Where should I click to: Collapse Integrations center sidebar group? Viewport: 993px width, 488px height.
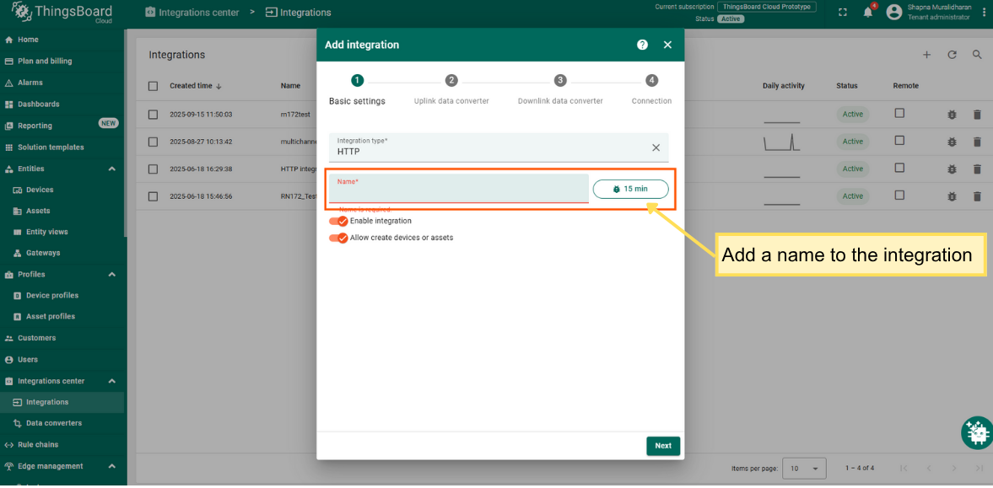112,381
